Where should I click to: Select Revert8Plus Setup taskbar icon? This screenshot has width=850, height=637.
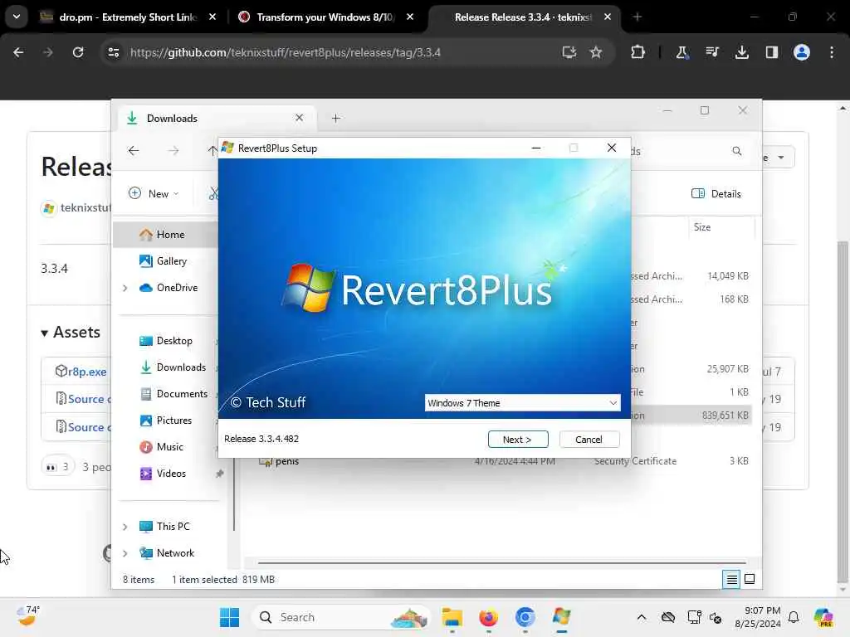pos(562,617)
